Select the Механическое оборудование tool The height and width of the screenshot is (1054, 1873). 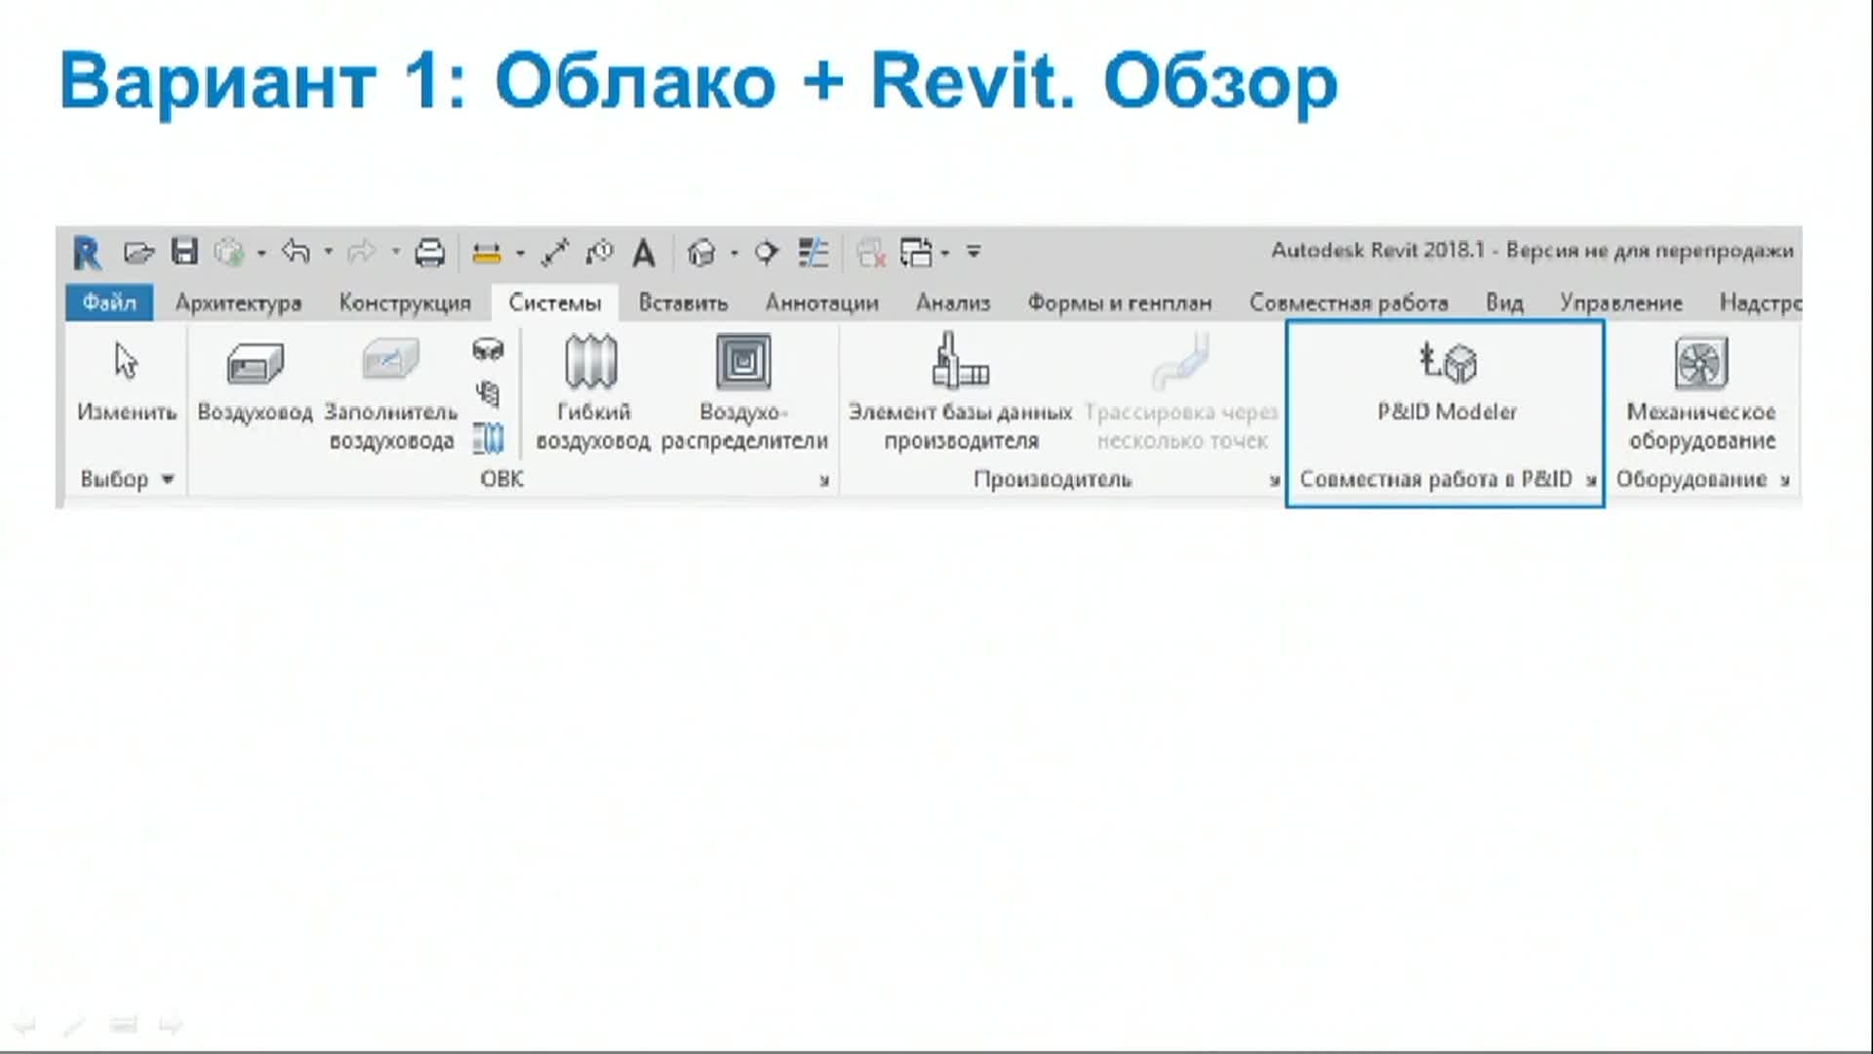pos(1702,395)
